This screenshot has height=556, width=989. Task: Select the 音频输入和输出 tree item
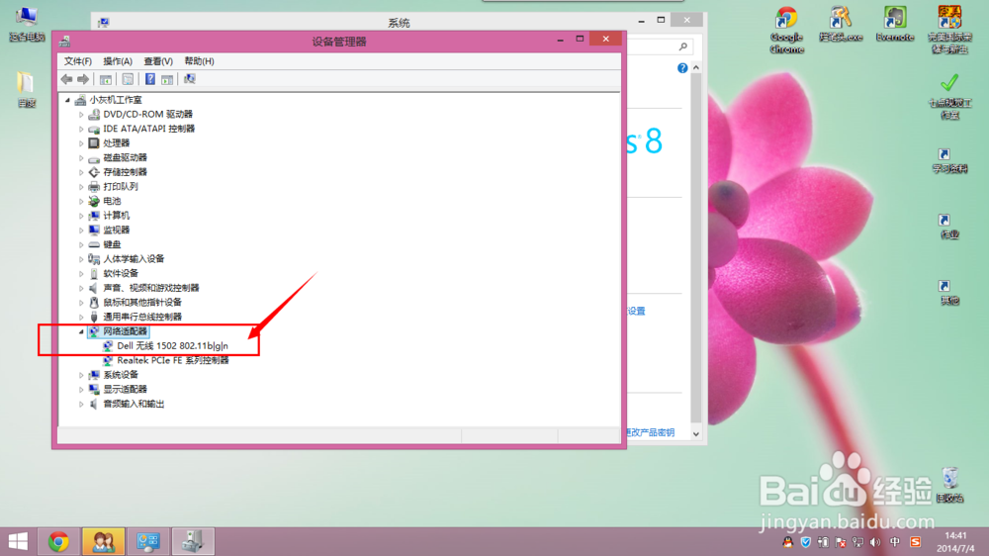coord(134,404)
